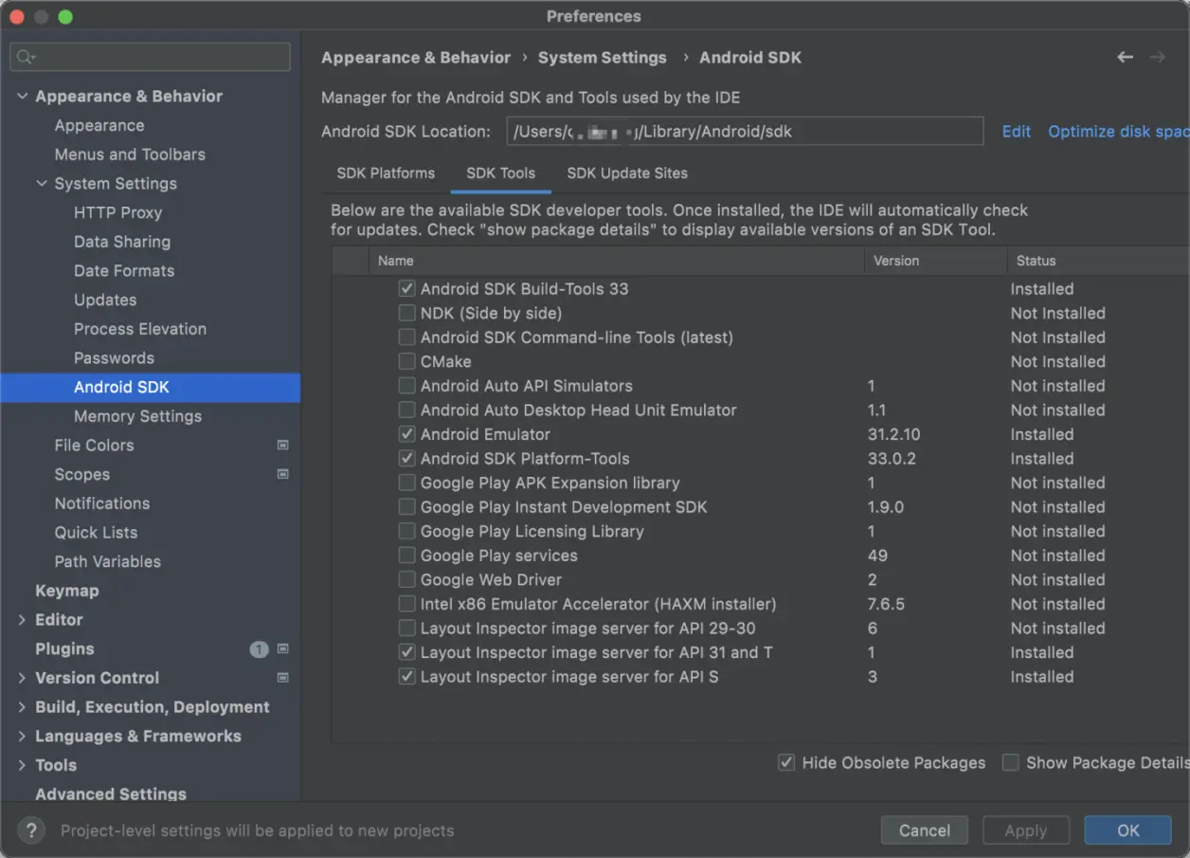Open Menus and Toolbars settings
The height and width of the screenshot is (858, 1190).
[130, 155]
